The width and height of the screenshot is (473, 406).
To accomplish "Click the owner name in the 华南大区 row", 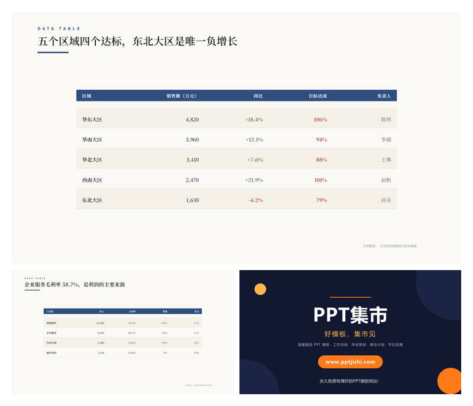I will 386,139.
